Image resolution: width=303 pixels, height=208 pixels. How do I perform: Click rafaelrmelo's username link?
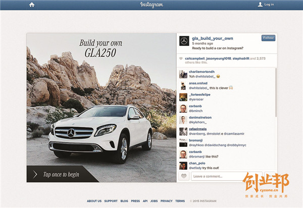pos(201,129)
